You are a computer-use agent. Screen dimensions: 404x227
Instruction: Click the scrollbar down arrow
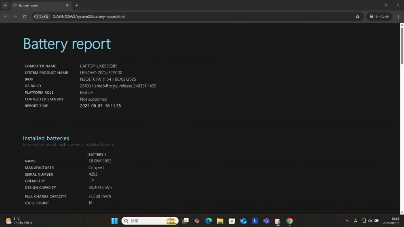(x=402, y=212)
